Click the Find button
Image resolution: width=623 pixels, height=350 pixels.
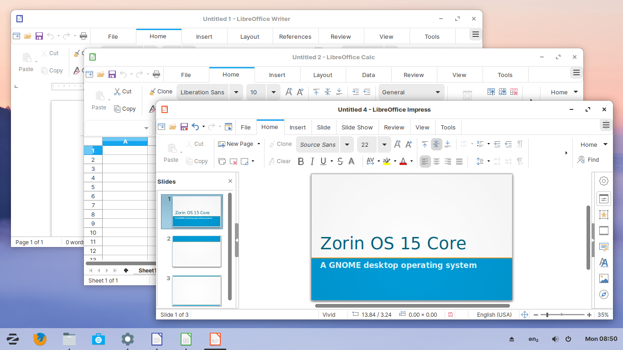(x=588, y=160)
